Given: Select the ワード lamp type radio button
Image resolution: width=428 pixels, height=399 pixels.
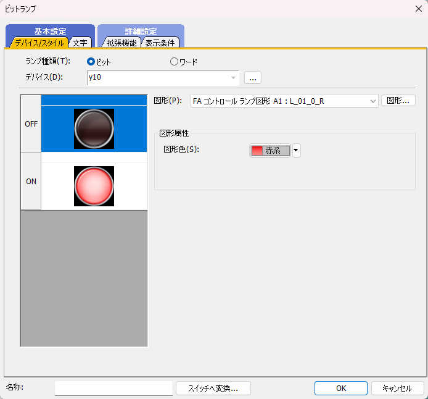Looking at the screenshot, I should click(x=174, y=62).
